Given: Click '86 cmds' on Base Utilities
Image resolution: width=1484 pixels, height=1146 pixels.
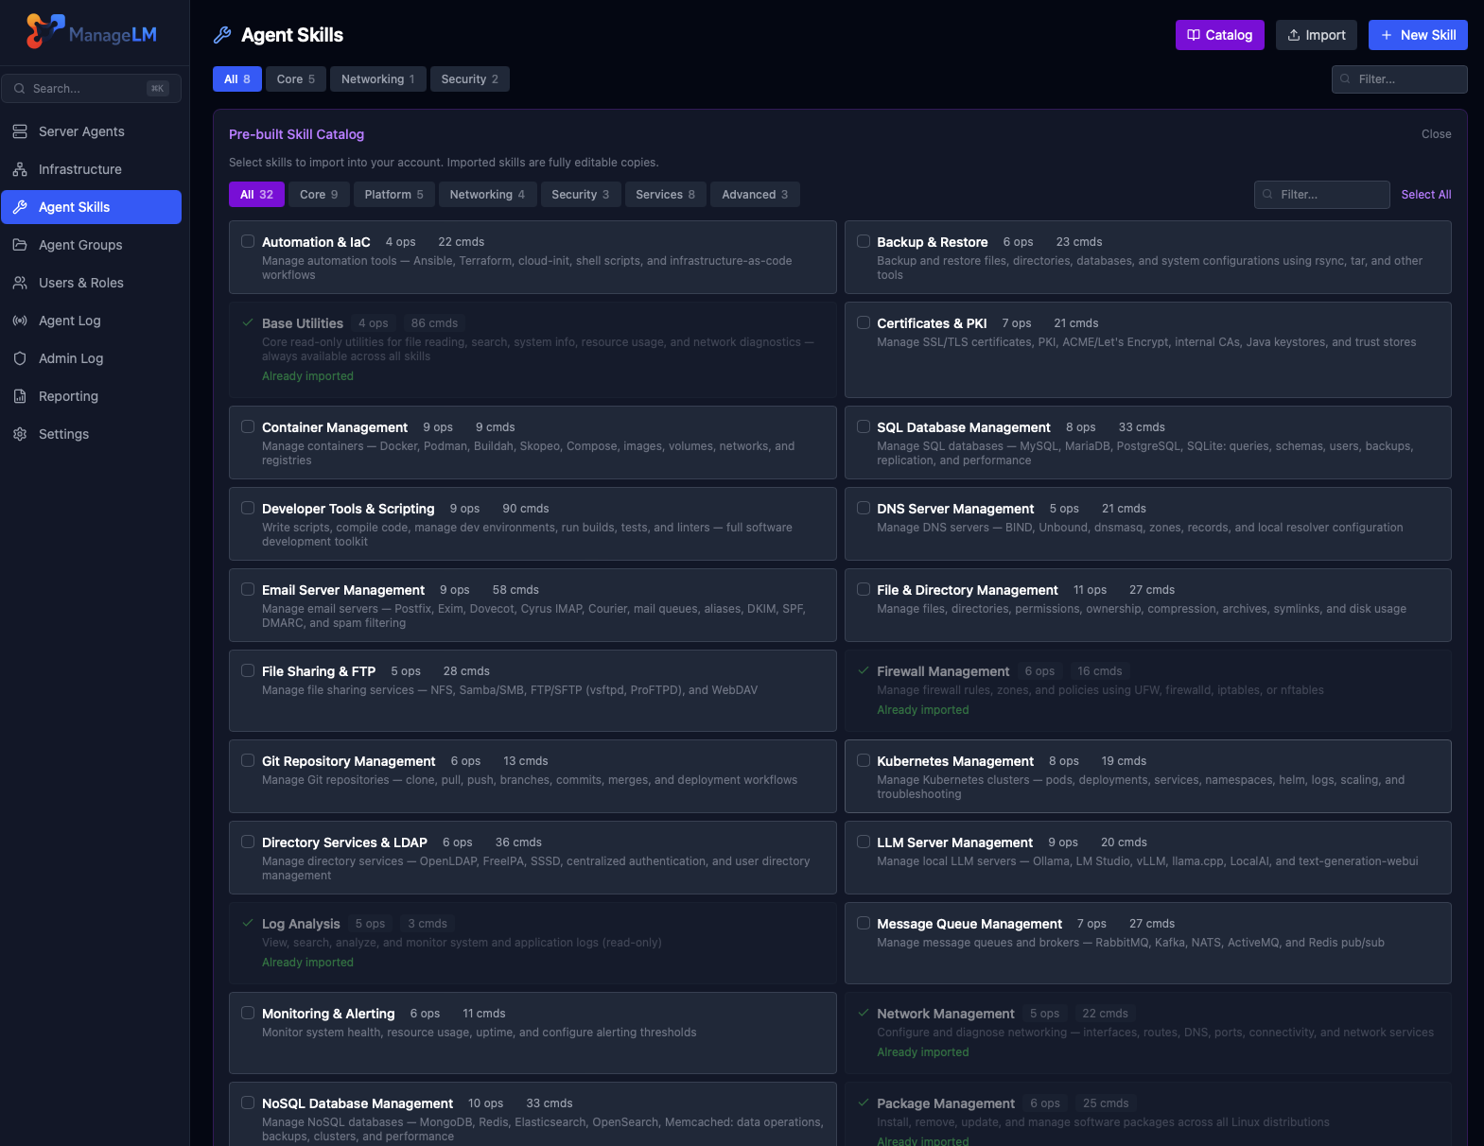Looking at the screenshot, I should pyautogui.click(x=434, y=323).
